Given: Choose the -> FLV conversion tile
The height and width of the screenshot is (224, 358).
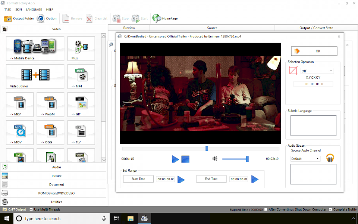Looking at the screenshot, I should 81,133.
